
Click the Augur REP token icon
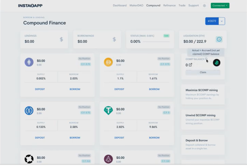coord(108,159)
